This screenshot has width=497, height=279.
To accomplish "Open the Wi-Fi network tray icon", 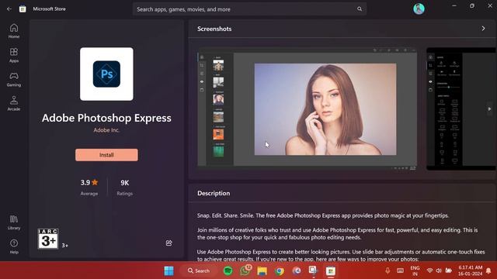I will coord(429,270).
